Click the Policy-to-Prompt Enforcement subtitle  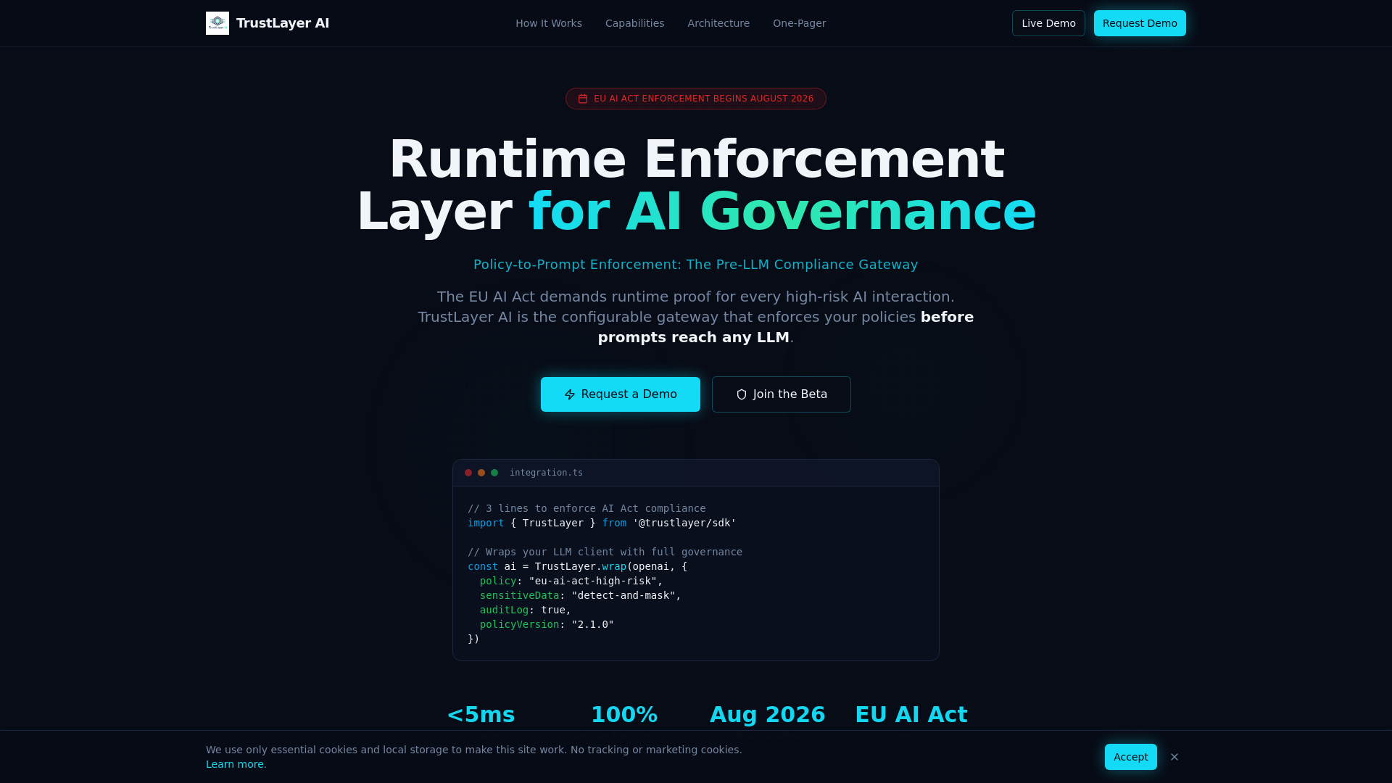tap(696, 265)
